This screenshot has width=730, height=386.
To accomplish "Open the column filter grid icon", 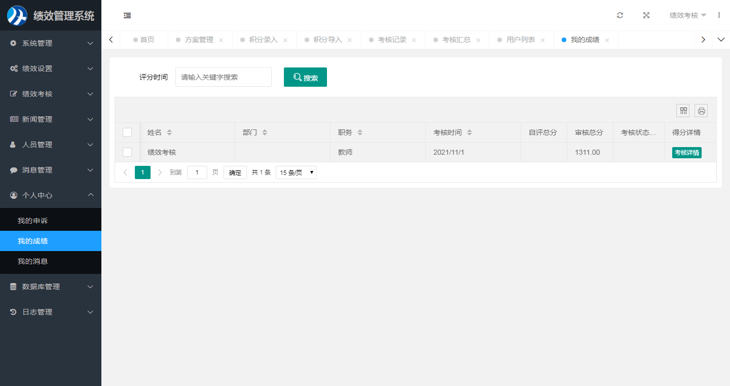I will coord(683,111).
